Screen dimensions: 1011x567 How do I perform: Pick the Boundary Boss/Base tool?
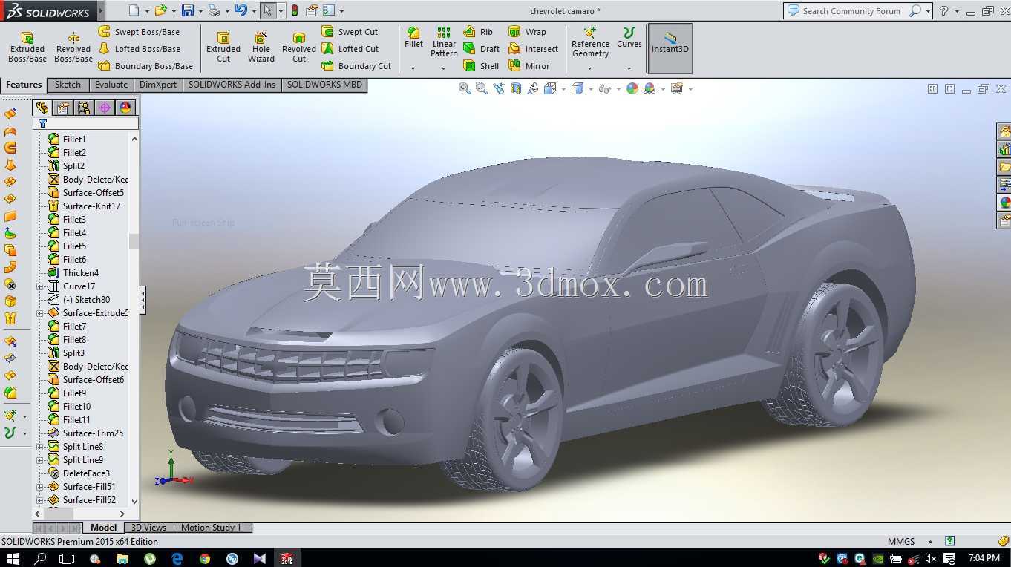point(146,66)
